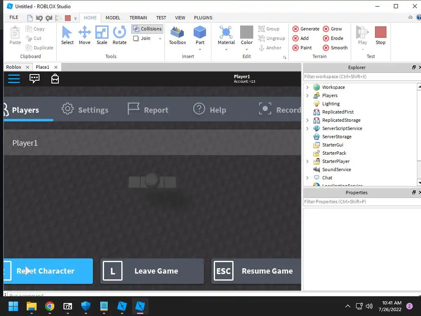Insert a Part block
This screenshot has height=316, width=421.
pos(200,35)
